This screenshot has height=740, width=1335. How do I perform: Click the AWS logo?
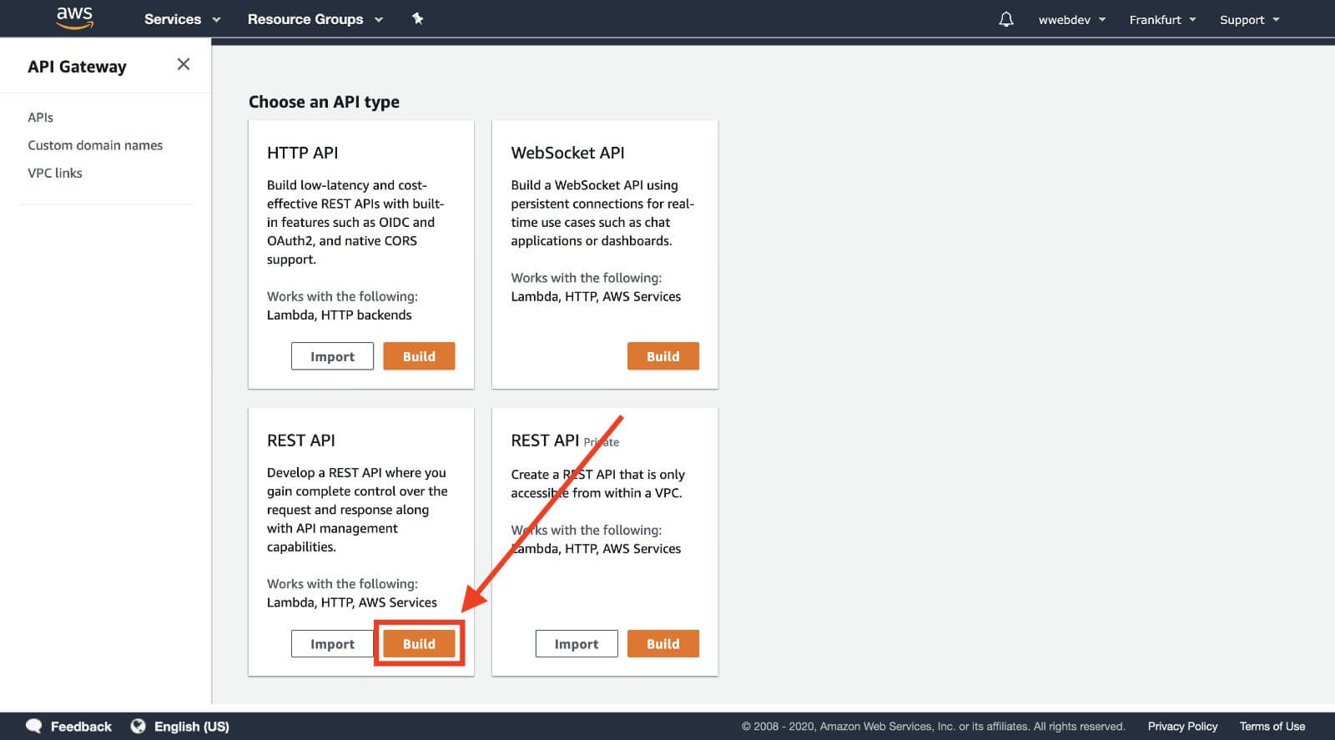coord(74,18)
